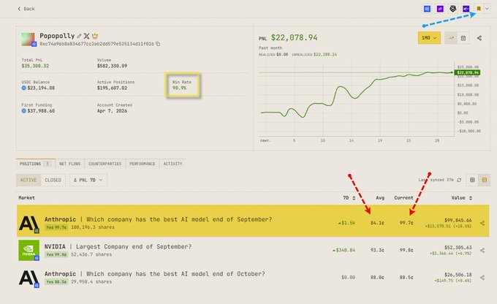The width and height of the screenshot is (497, 304).
Task: Switch positions to list view
Action: click(485, 180)
